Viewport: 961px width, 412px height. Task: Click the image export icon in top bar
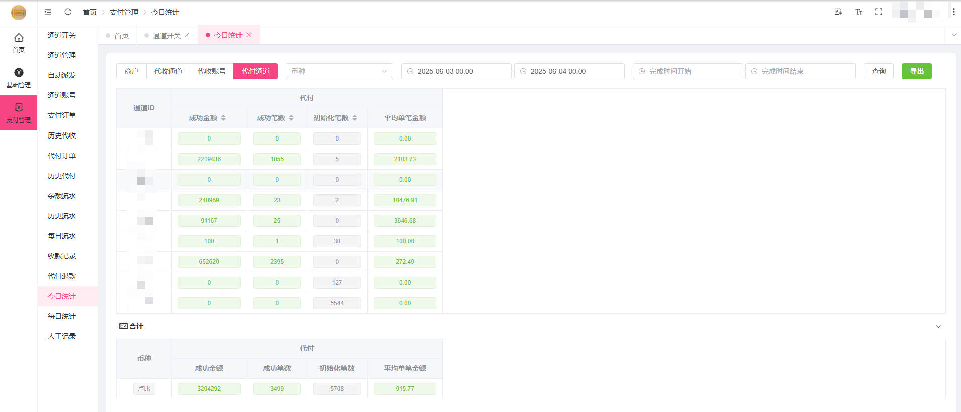(838, 12)
